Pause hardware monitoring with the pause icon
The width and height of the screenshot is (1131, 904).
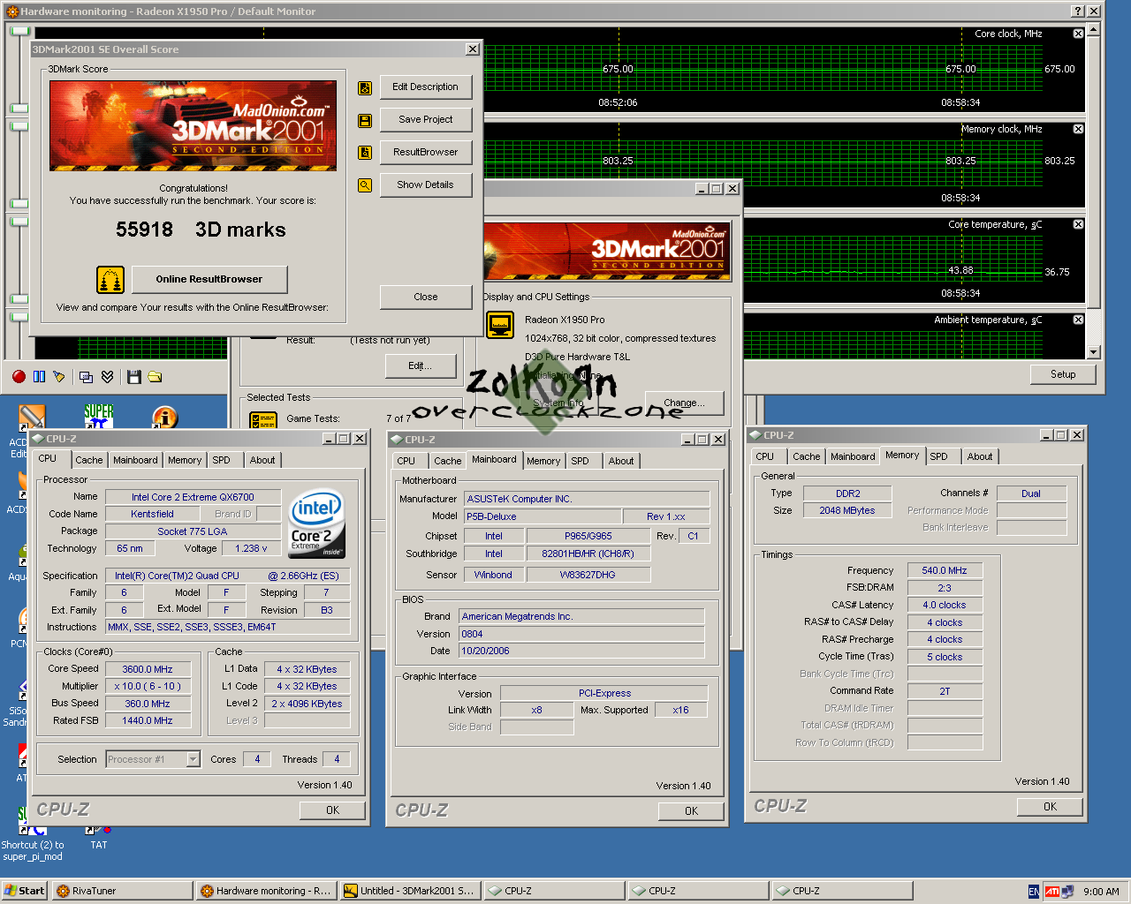[39, 377]
